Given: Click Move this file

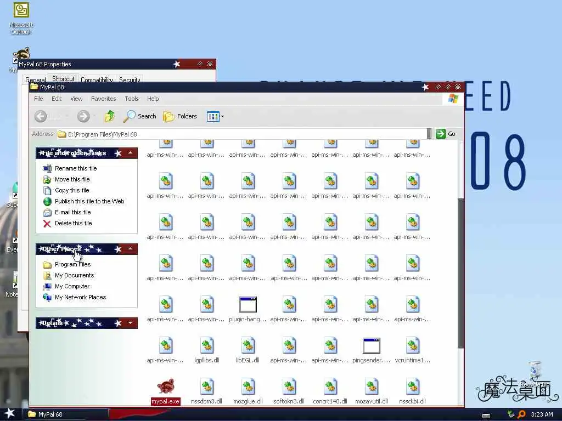Looking at the screenshot, I should (x=66, y=179).
